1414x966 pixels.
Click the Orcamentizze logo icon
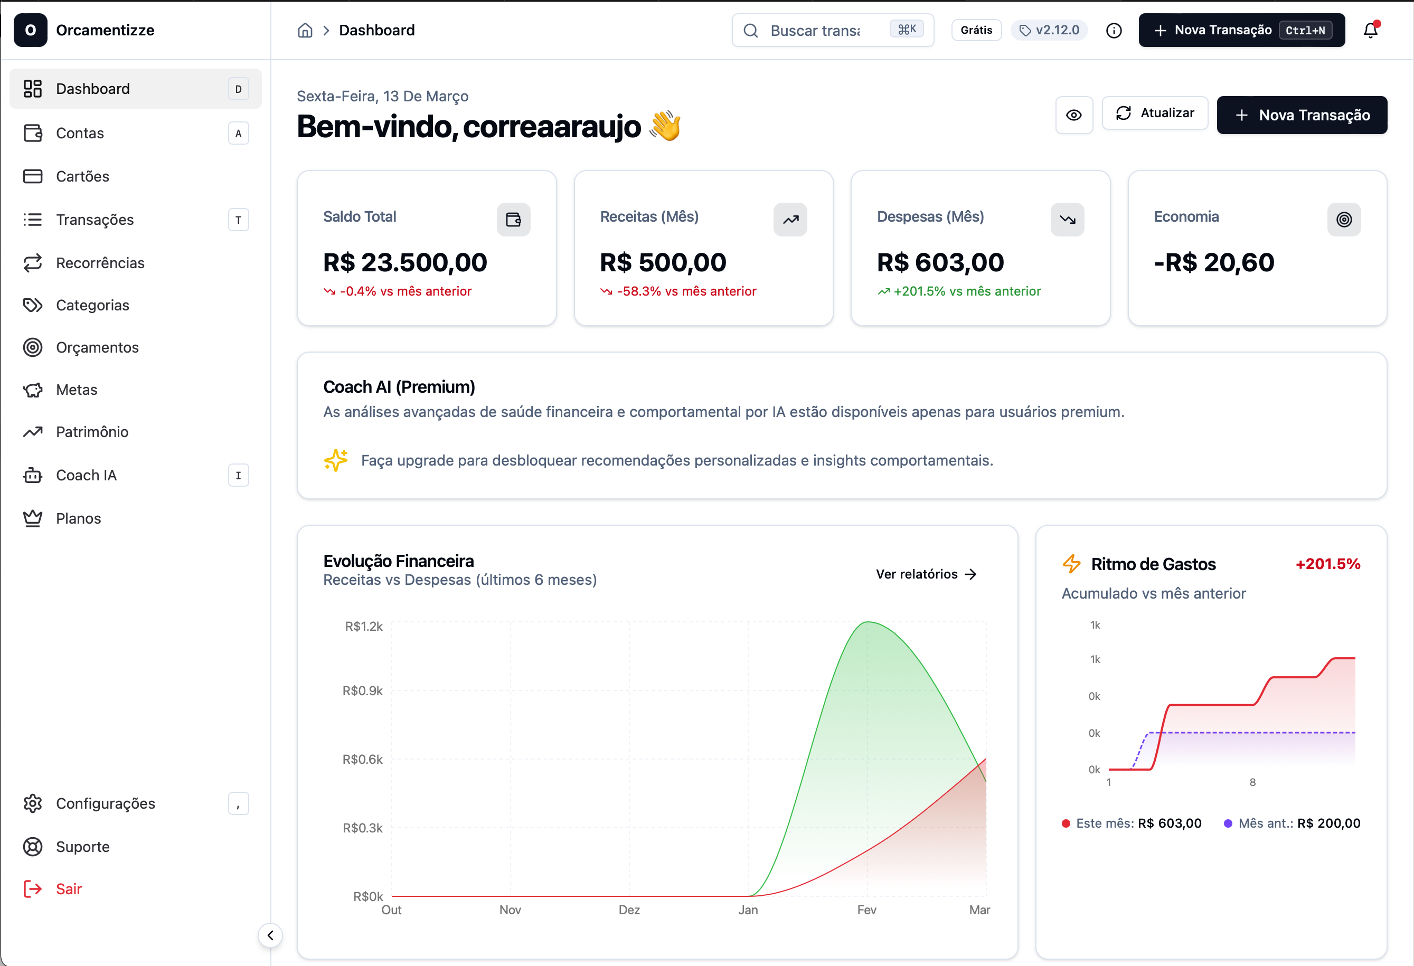(x=31, y=31)
